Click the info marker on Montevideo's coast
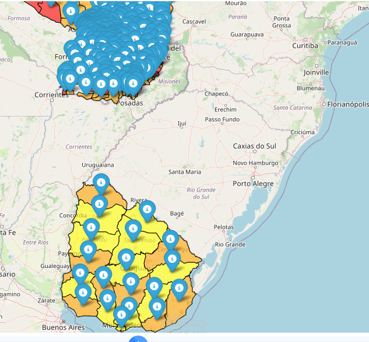The width and height of the screenshot is (369, 342). tap(121, 315)
